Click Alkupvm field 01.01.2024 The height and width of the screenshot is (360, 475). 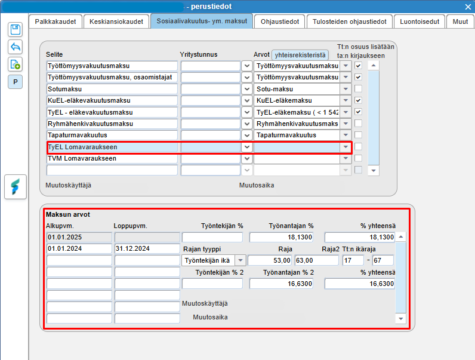click(79, 248)
